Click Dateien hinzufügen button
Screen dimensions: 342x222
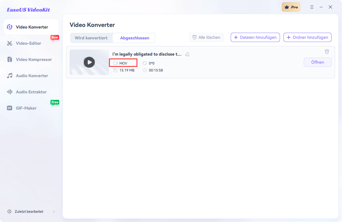(255, 37)
